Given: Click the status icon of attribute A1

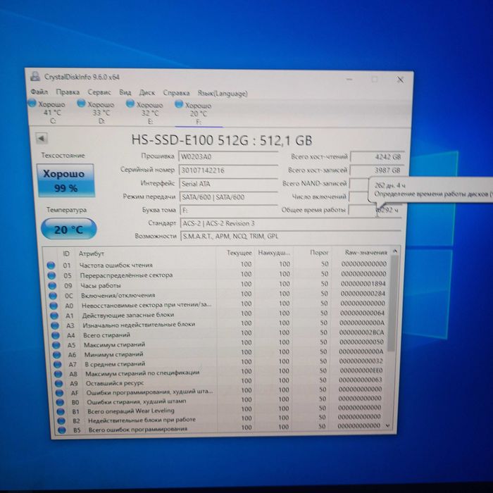Looking at the screenshot, I should 54,316.
